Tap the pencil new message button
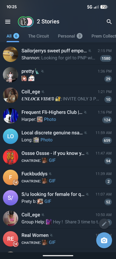This screenshot has height=259, width=116. coord(104,224)
